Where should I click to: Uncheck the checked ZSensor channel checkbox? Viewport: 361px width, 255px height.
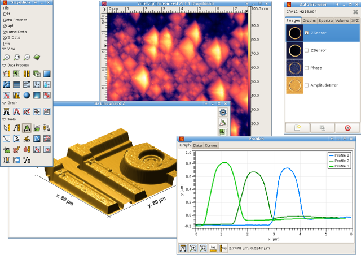pyautogui.click(x=307, y=33)
